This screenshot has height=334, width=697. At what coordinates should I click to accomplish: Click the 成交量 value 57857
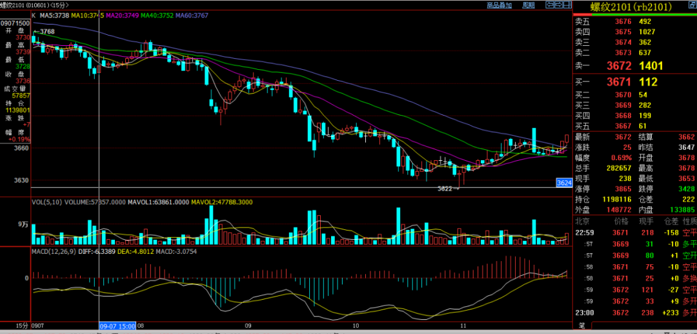click(21, 96)
